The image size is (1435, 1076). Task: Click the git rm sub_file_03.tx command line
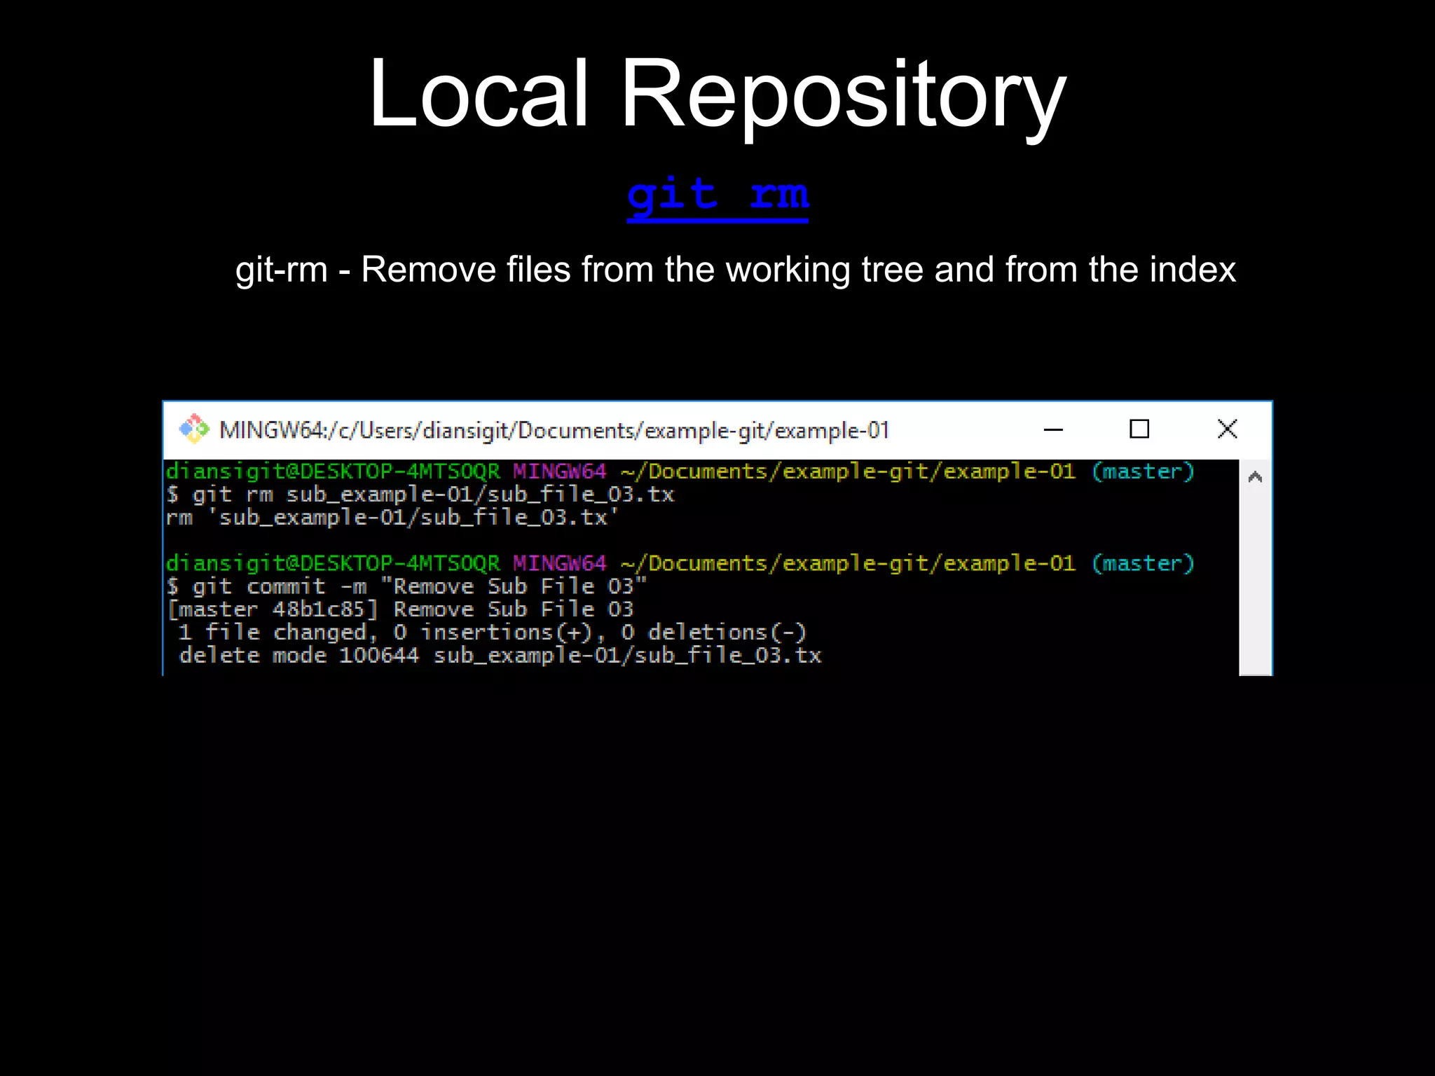pyautogui.click(x=420, y=495)
